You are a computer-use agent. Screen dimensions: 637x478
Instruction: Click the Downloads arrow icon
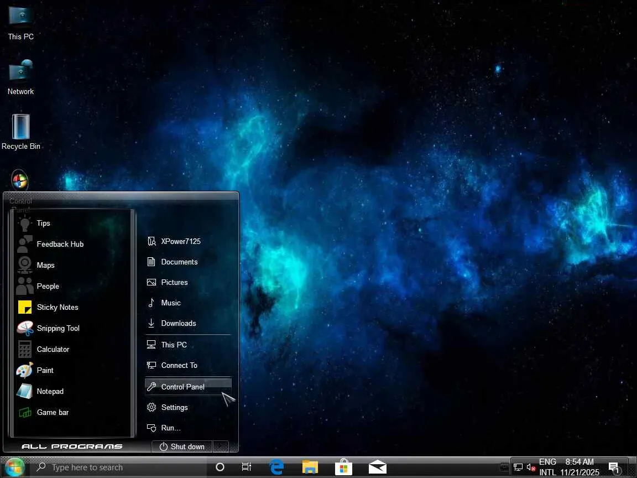[151, 323]
